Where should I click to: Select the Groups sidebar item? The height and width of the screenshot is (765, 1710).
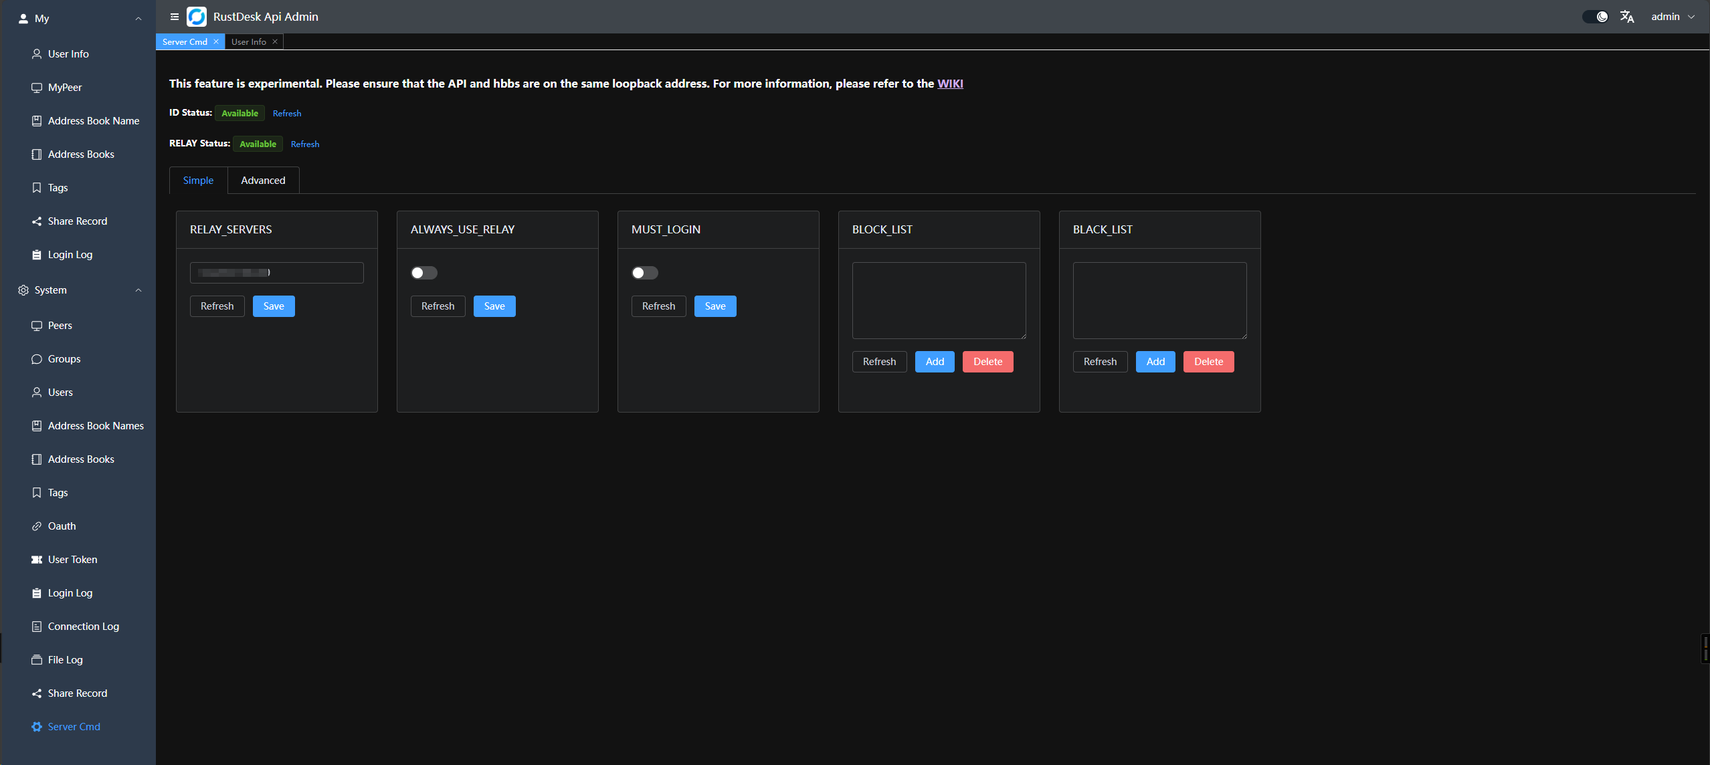(x=64, y=358)
